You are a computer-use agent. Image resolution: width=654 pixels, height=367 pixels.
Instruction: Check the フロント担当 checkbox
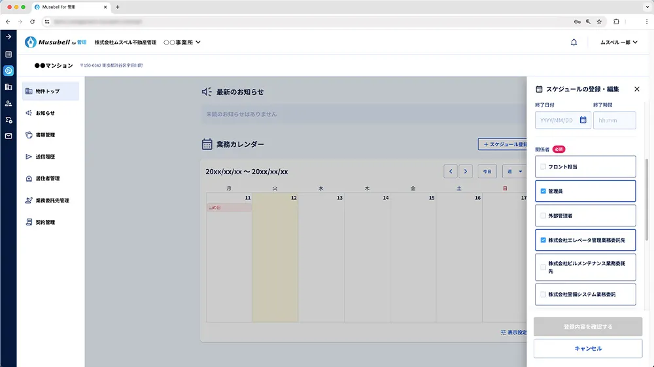(x=543, y=167)
